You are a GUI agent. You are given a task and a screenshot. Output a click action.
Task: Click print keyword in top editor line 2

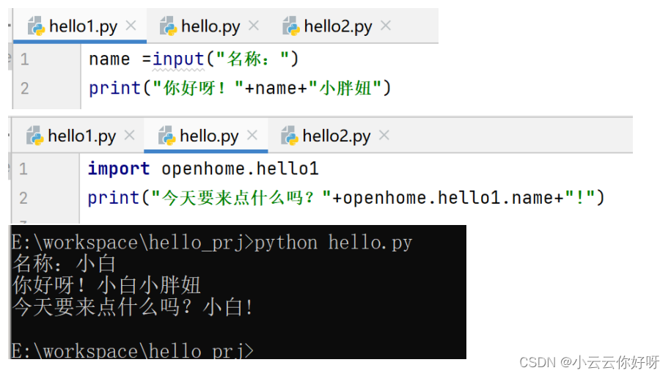(x=114, y=89)
